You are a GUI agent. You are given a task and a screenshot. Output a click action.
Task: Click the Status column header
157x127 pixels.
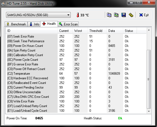pyautogui.click(x=130, y=31)
